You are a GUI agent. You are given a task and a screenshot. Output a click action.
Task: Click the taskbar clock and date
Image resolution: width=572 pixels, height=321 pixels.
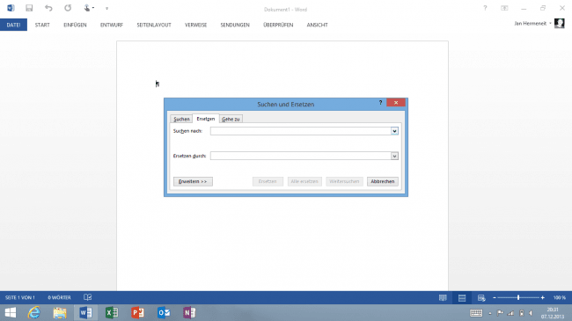553,313
